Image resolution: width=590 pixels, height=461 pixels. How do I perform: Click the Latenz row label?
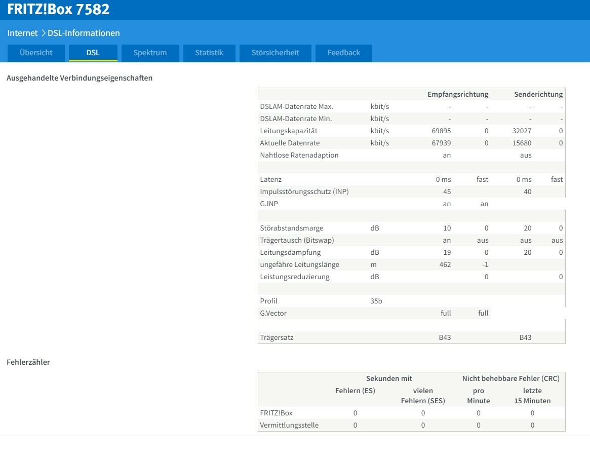click(x=270, y=179)
